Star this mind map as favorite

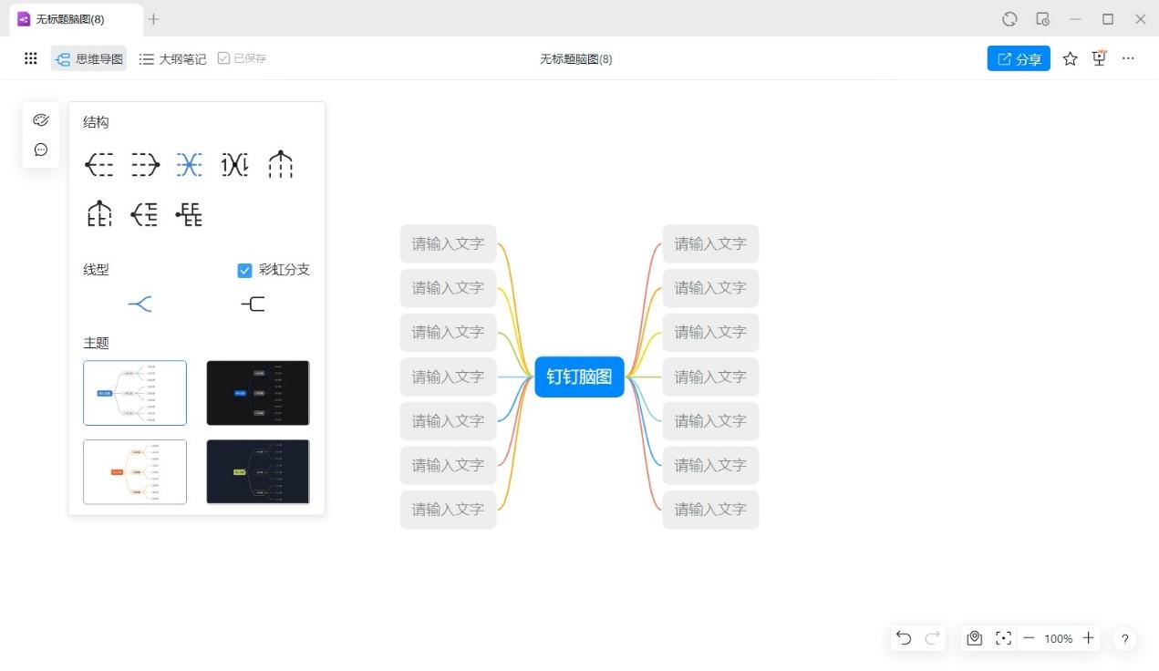1071,58
